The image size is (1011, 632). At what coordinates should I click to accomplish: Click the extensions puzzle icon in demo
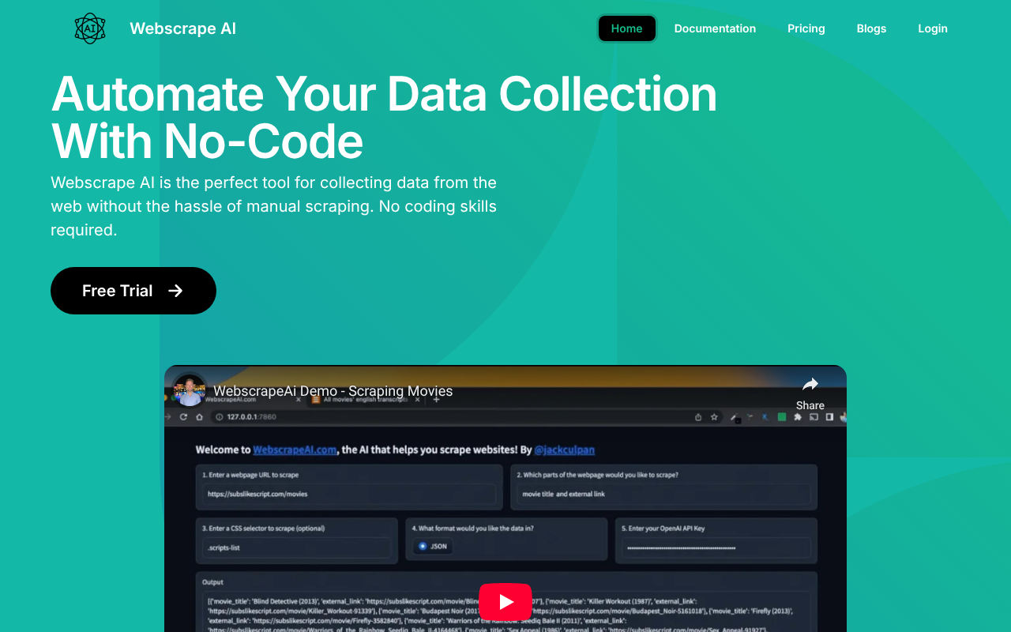tap(798, 417)
